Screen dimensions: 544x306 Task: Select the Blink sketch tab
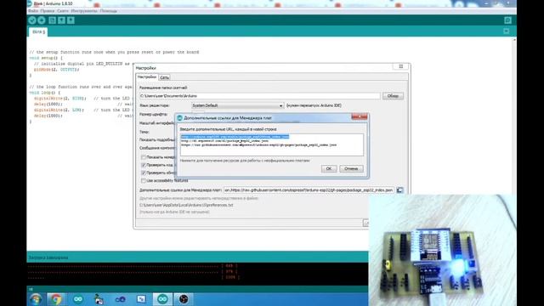(x=38, y=32)
